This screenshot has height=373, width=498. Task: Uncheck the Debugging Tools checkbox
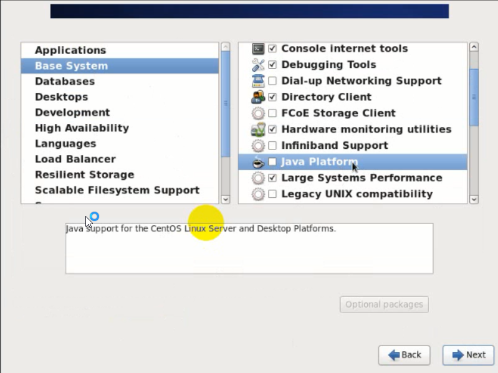tap(272, 65)
